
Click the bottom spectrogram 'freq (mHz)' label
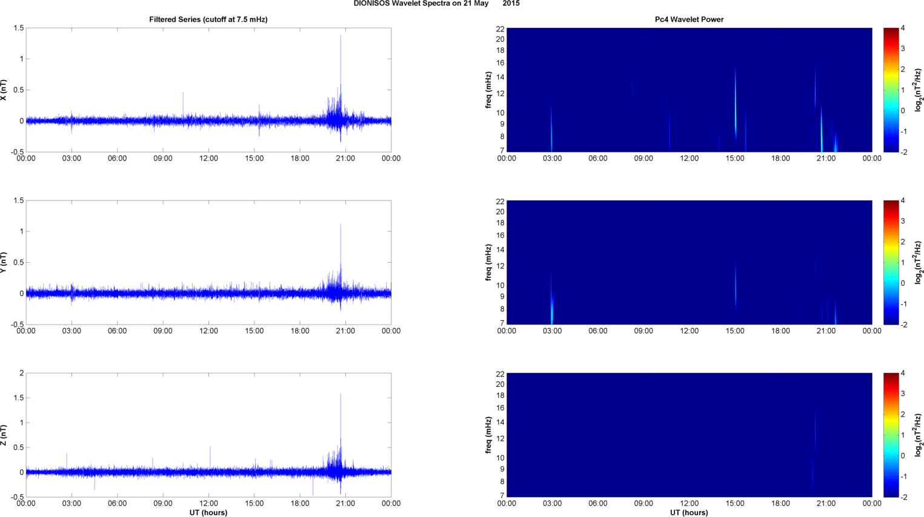tap(488, 435)
